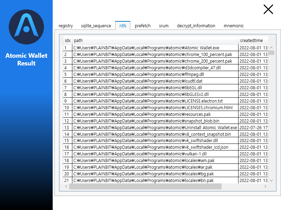Select the ffmpeg.dll path cell
Image resolution: width=281 pixels, height=210 pixels.
(155, 74)
